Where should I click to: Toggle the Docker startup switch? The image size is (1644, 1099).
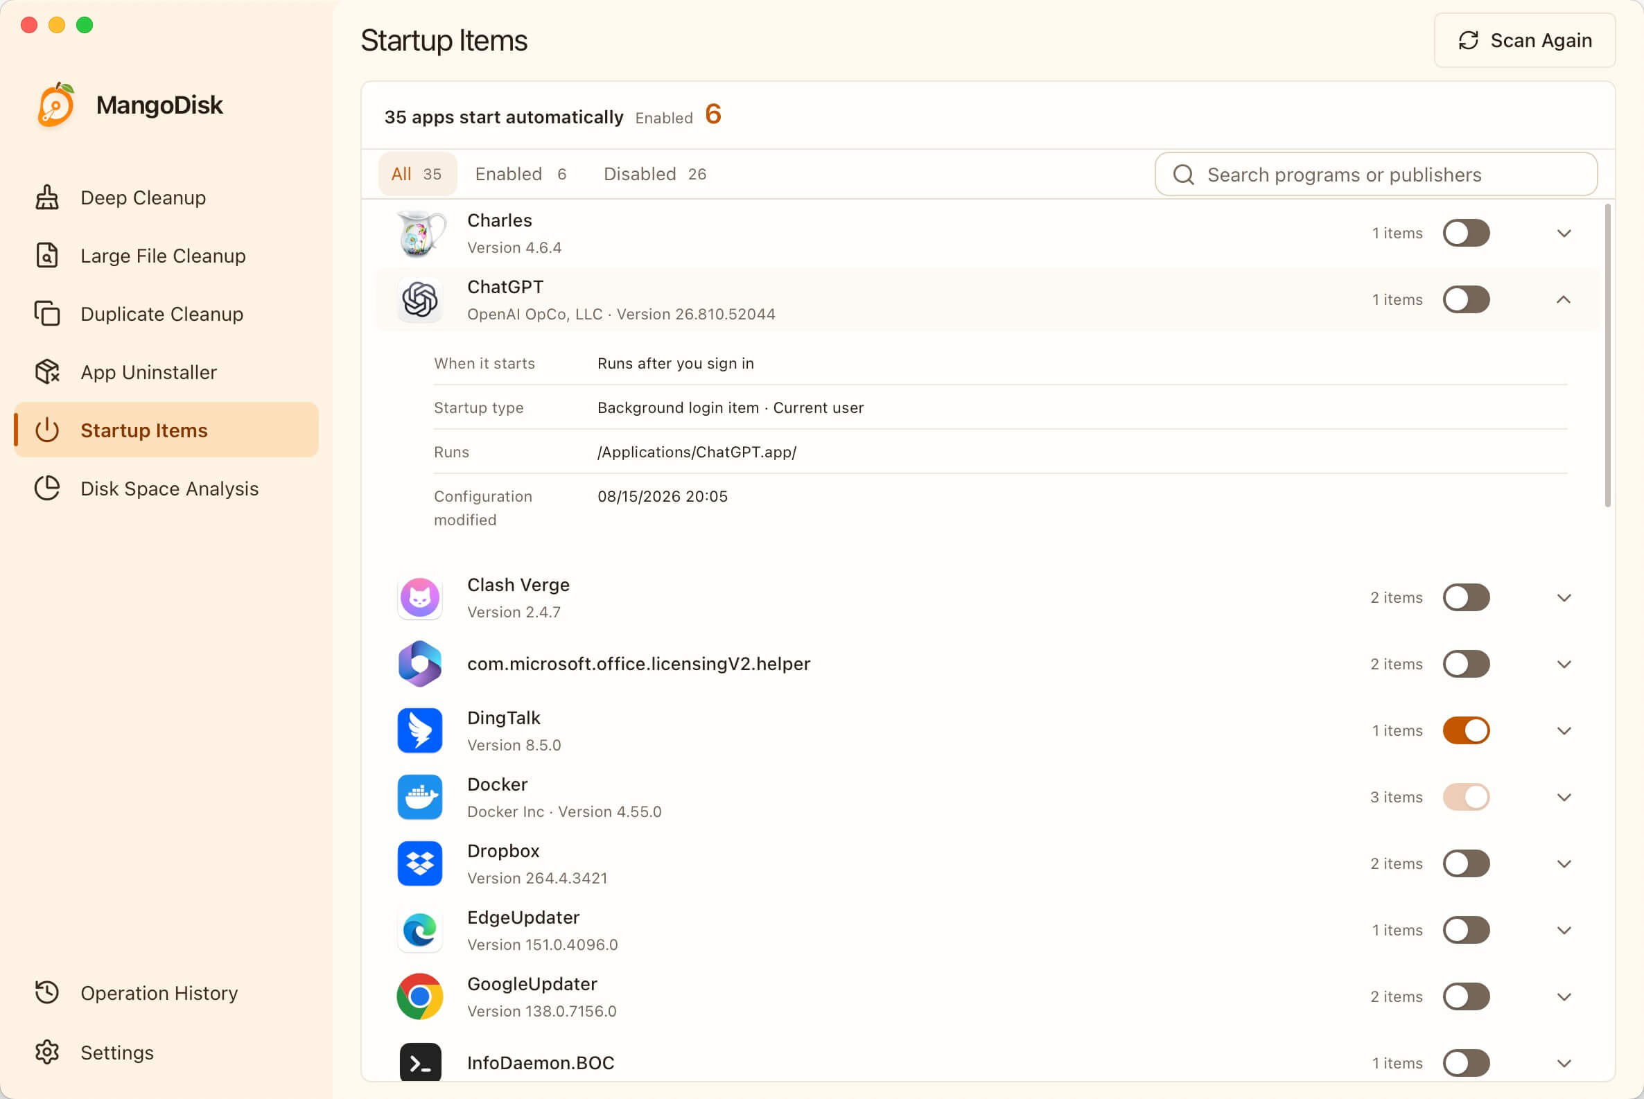pyautogui.click(x=1466, y=797)
